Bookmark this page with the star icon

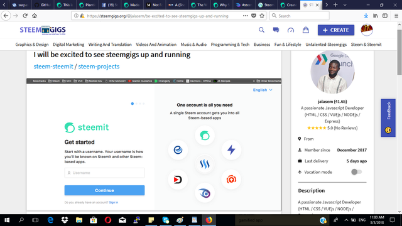click(x=262, y=16)
